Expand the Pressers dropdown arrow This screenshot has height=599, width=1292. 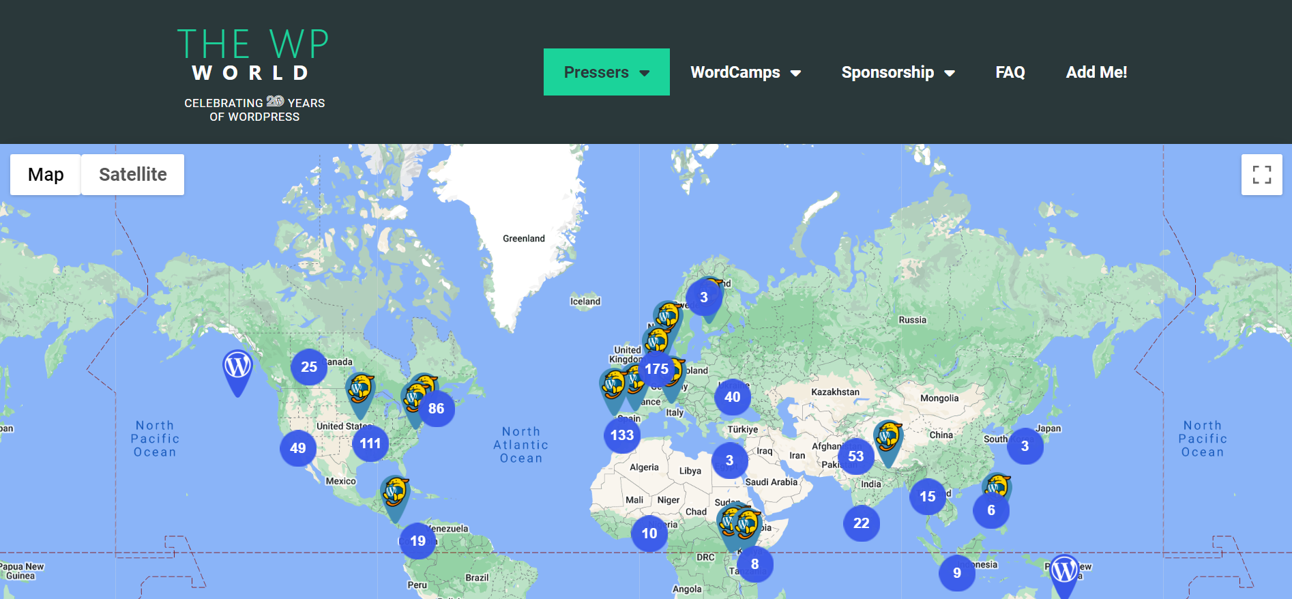(645, 73)
